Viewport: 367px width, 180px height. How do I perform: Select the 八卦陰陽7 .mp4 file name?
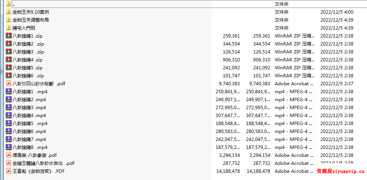[29, 139]
